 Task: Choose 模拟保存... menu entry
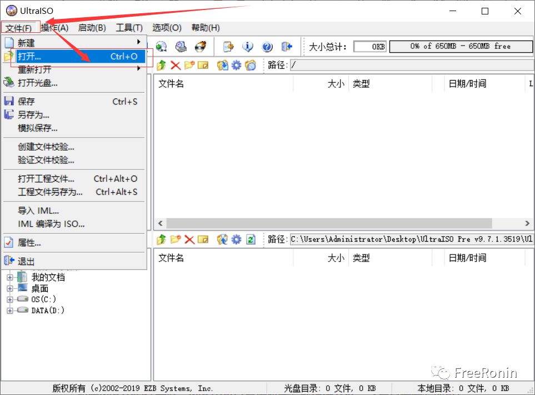click(74, 128)
